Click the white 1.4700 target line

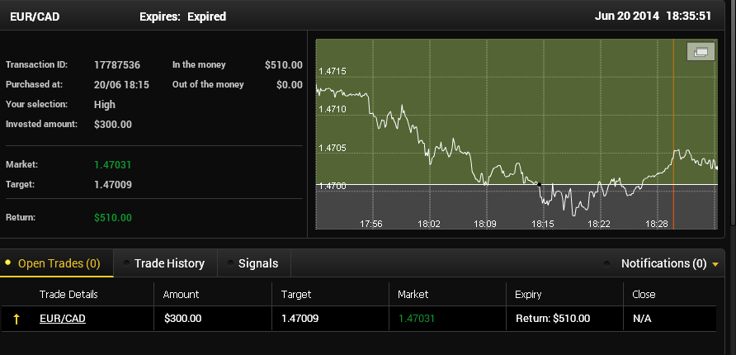(x=517, y=185)
